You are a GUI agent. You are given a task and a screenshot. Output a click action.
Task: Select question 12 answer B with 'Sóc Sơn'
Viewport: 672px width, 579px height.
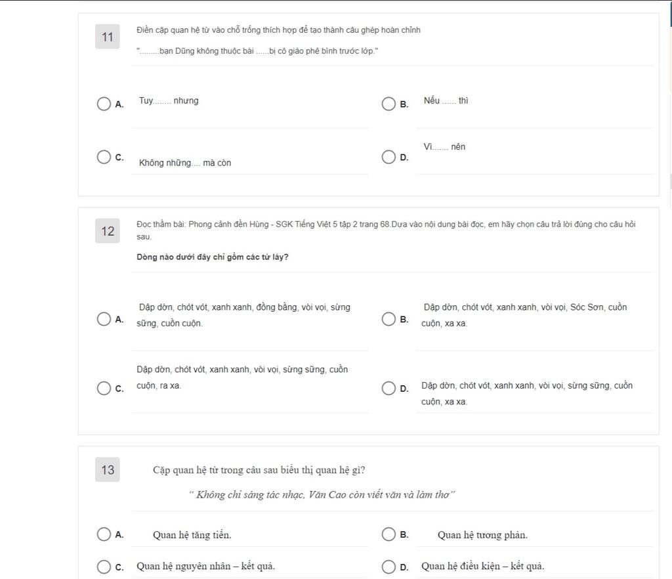388,319
